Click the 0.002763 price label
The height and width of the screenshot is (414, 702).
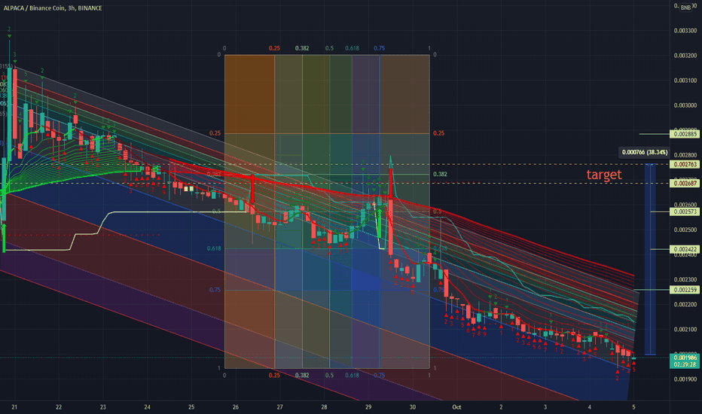coord(685,164)
